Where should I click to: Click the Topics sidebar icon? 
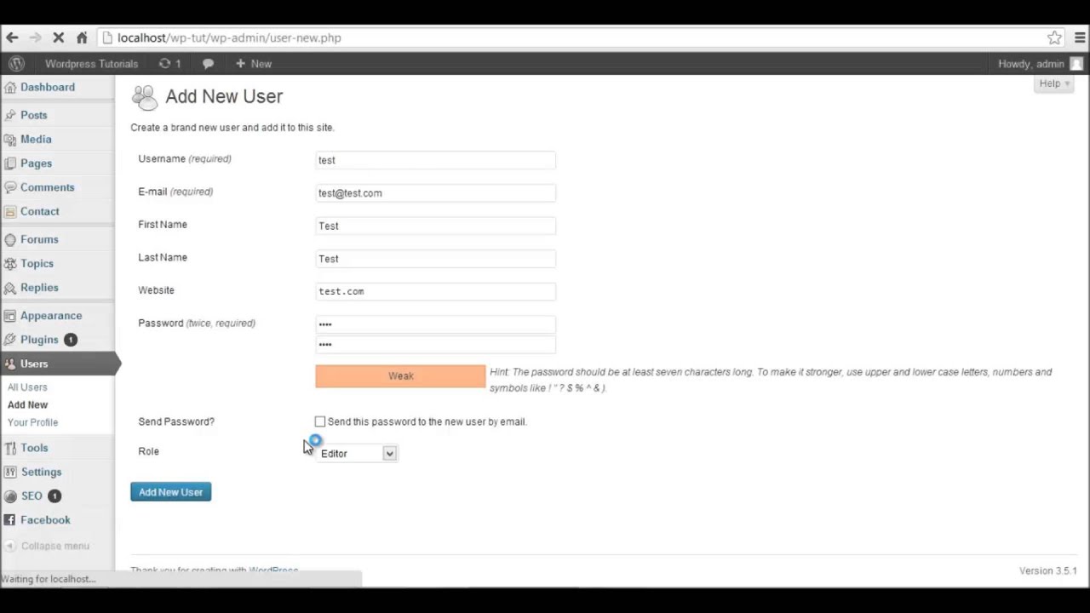[9, 263]
